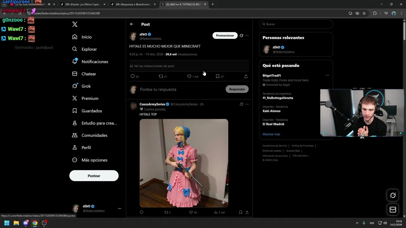Open Premium page
Screen dimensions: 406x228
(85, 98)
